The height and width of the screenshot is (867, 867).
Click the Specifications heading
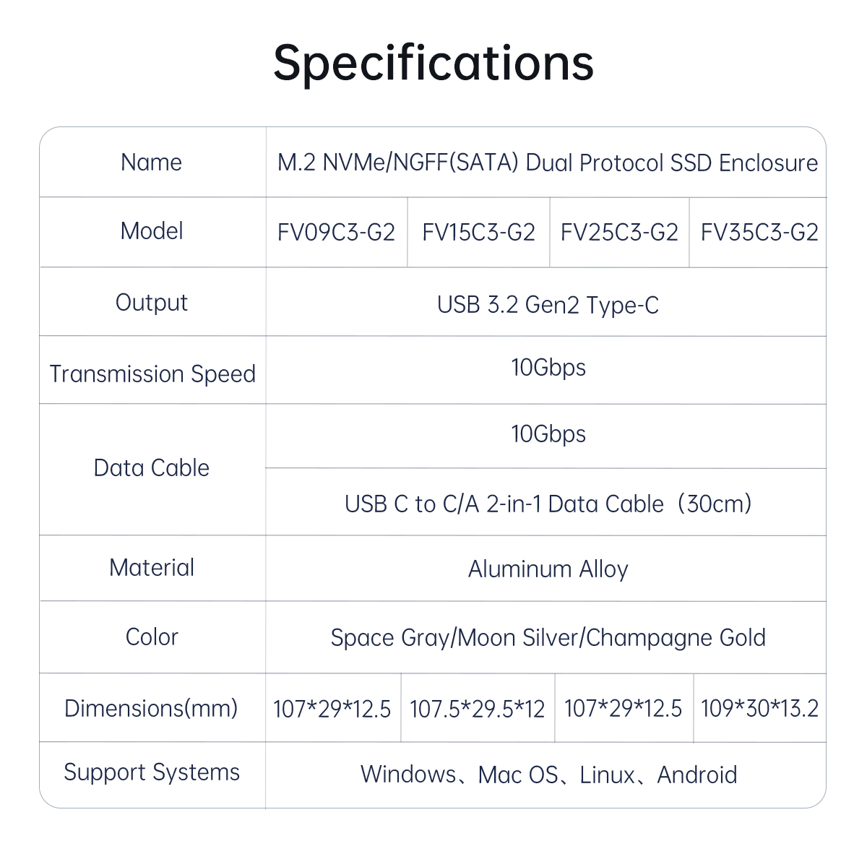[433, 64]
